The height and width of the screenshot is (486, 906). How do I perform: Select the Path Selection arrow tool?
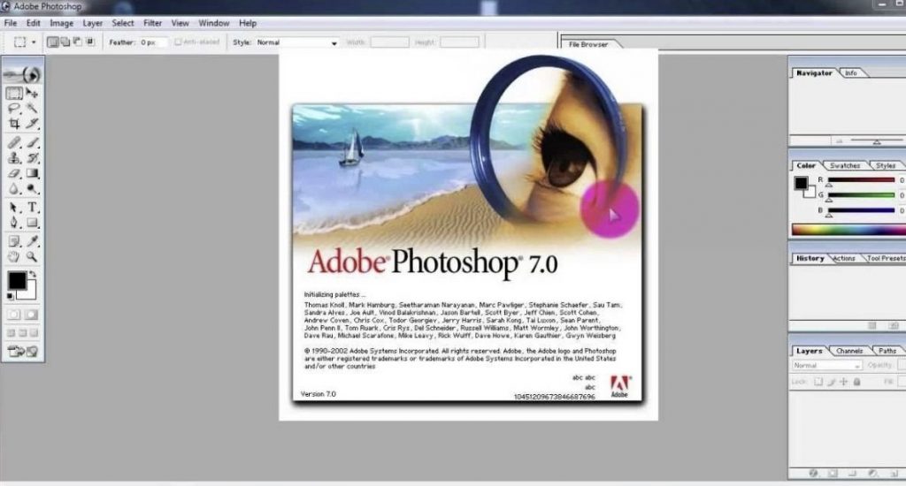pos(14,208)
